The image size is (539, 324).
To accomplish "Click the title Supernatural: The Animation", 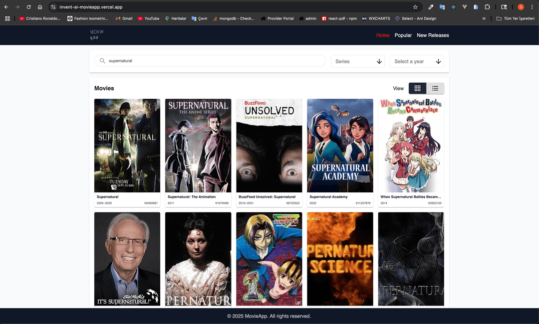I will click(192, 197).
